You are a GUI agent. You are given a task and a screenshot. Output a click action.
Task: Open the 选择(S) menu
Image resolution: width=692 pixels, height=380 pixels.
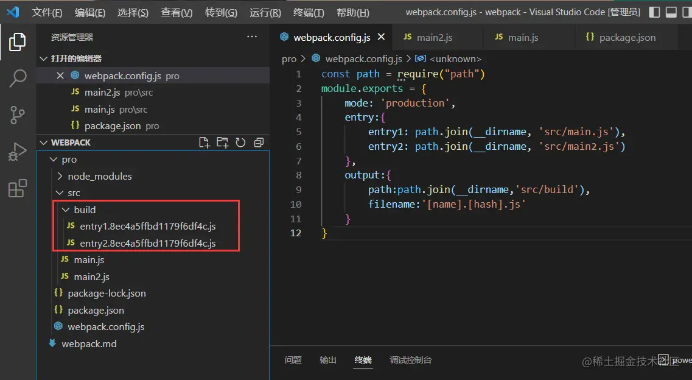pos(133,12)
